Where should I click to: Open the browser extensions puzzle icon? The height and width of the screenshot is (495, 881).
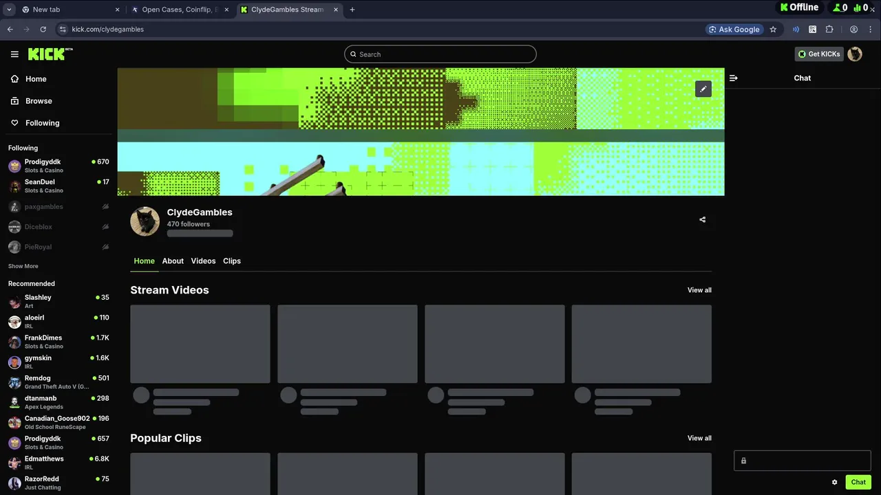(x=829, y=30)
